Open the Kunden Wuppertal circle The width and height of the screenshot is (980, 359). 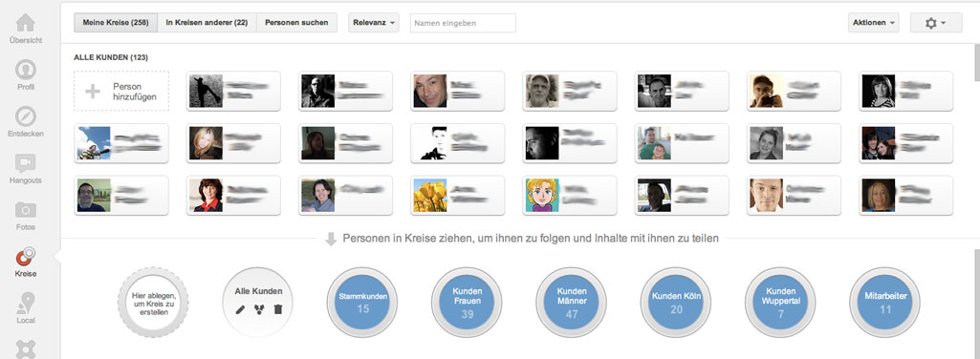coord(780,303)
